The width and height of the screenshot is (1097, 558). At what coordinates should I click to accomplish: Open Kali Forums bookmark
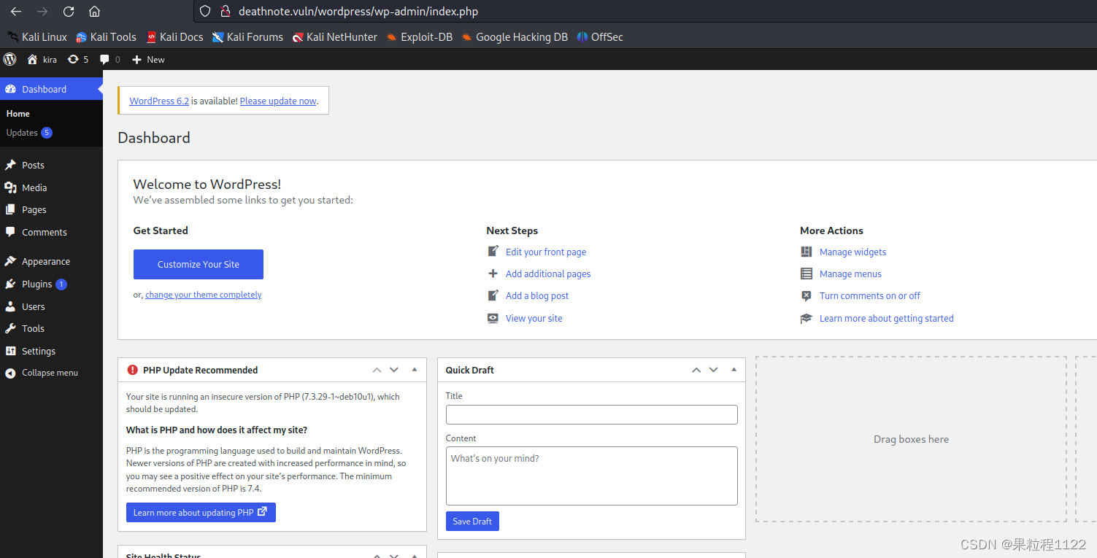tap(247, 36)
